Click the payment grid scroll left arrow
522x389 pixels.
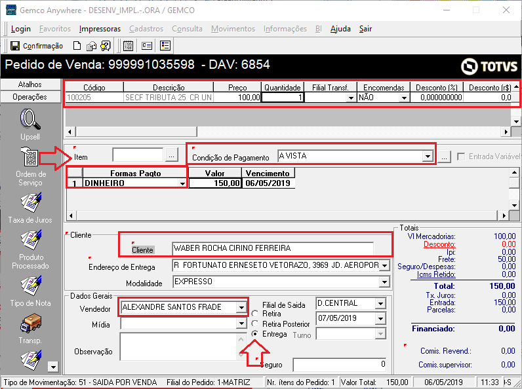pos(71,215)
